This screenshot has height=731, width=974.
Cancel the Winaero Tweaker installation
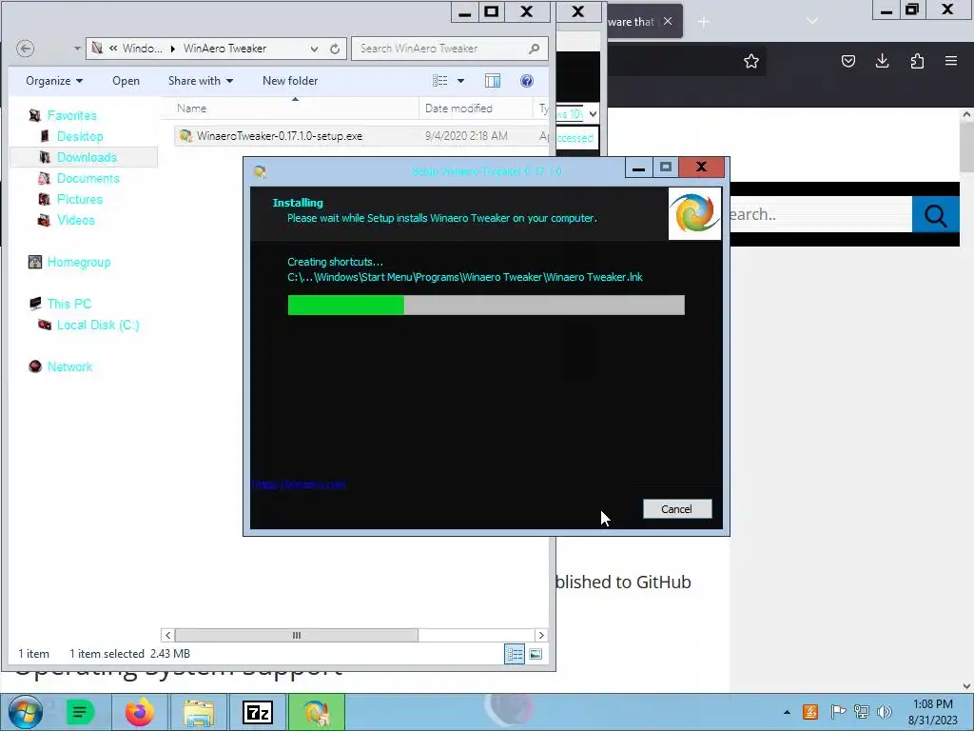pyautogui.click(x=677, y=509)
